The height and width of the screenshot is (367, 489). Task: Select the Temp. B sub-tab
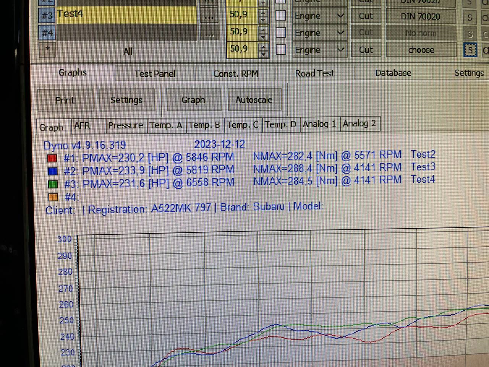click(204, 125)
